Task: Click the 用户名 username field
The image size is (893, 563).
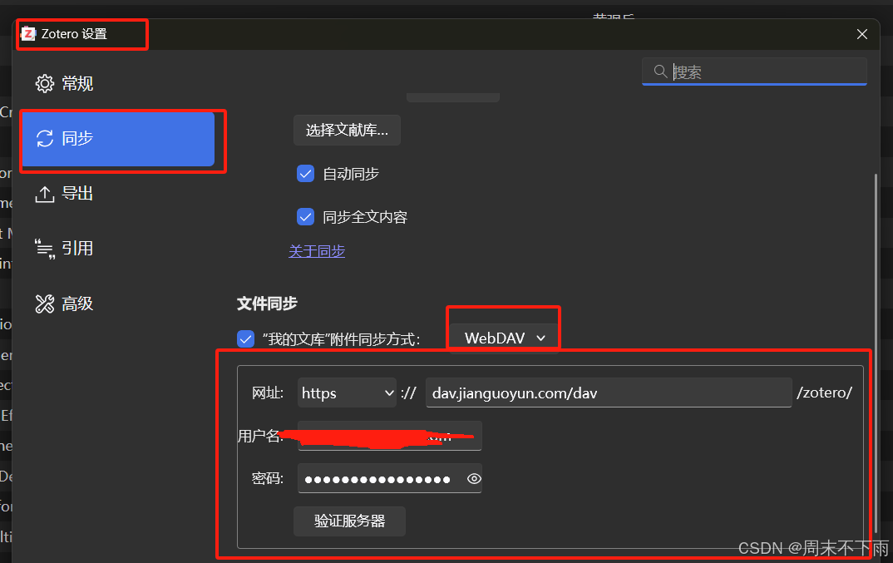Action: [390, 436]
